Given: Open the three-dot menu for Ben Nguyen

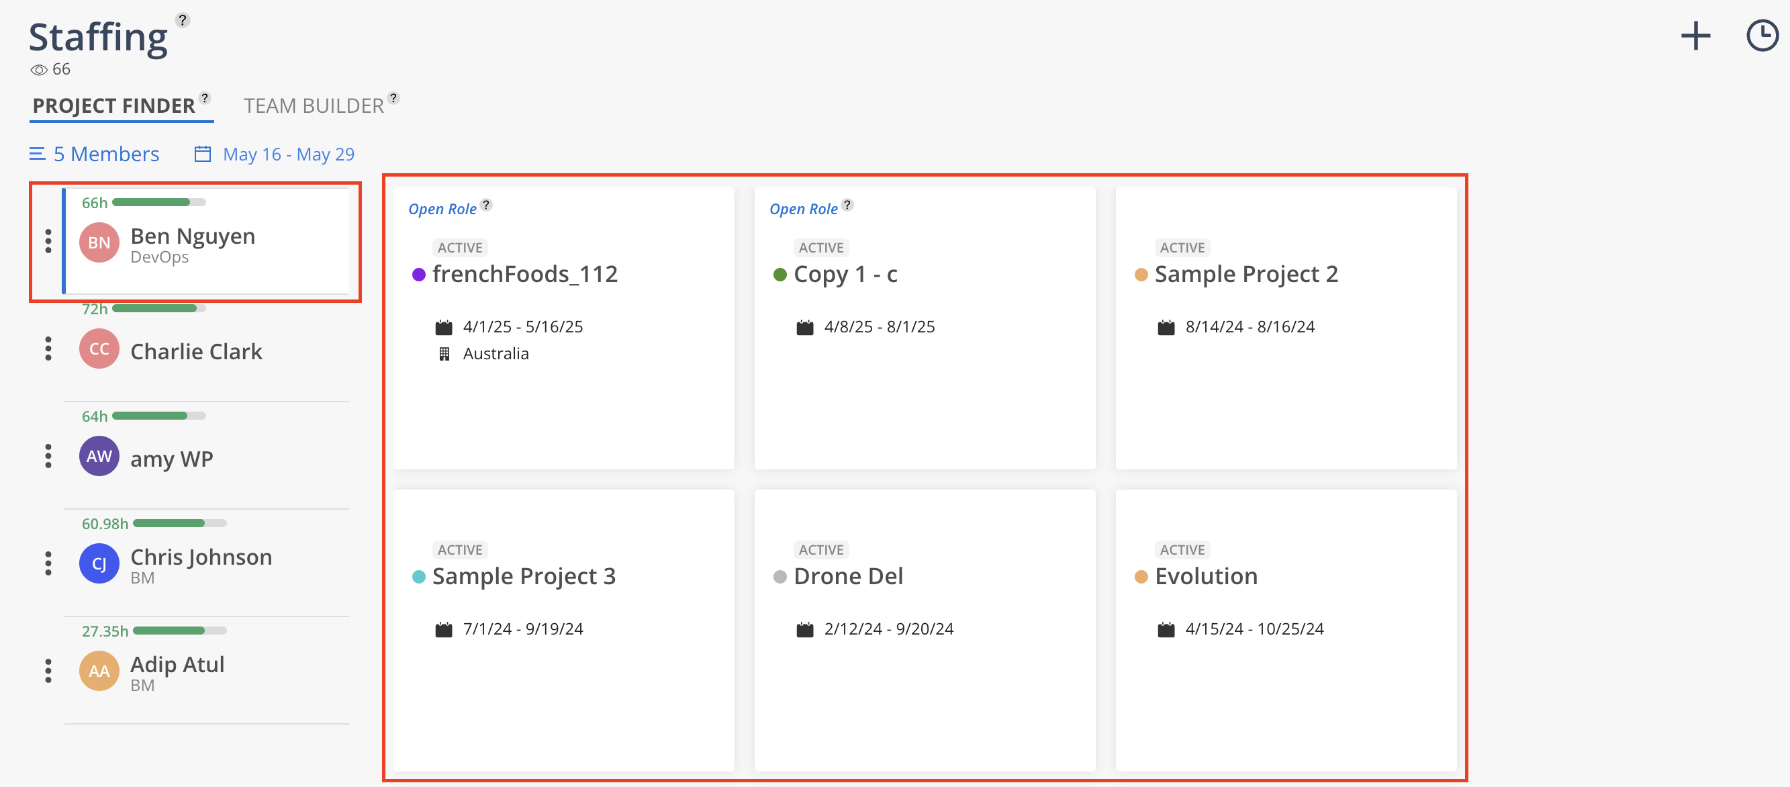Looking at the screenshot, I should tap(48, 241).
